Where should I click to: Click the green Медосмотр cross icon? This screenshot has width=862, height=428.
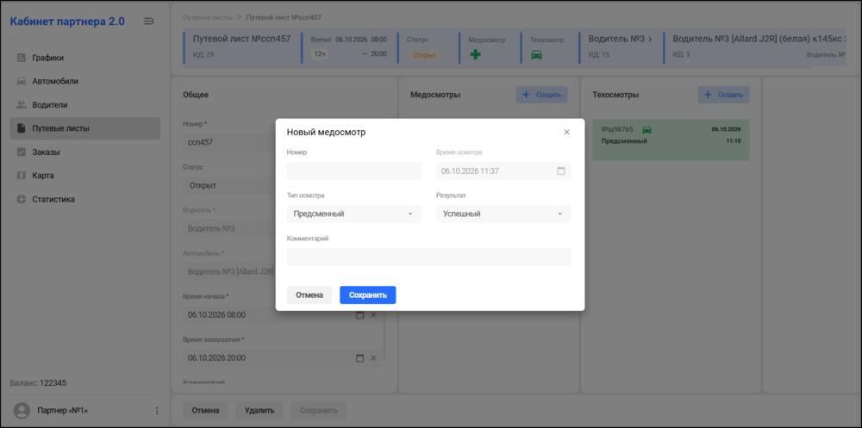tap(476, 54)
